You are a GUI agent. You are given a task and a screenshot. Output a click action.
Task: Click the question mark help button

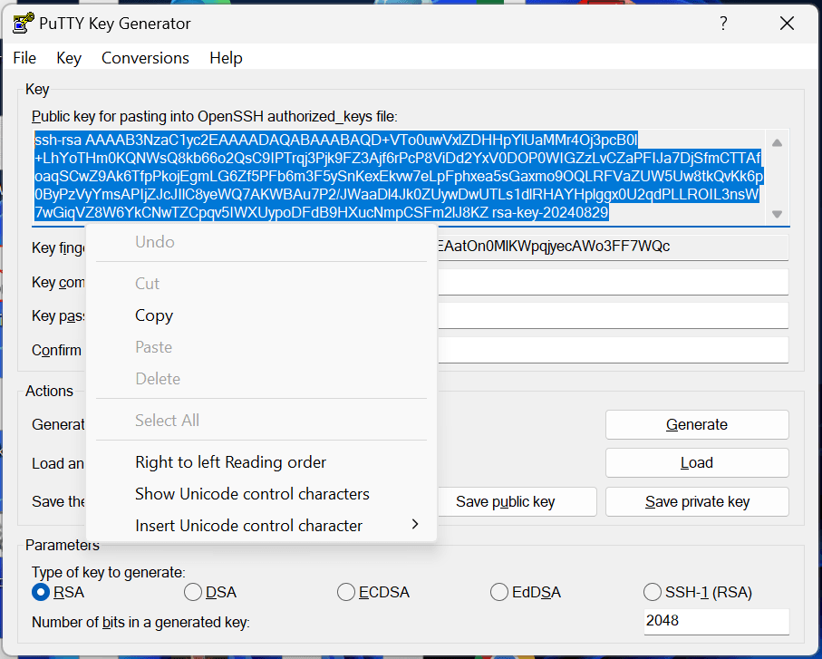click(723, 23)
